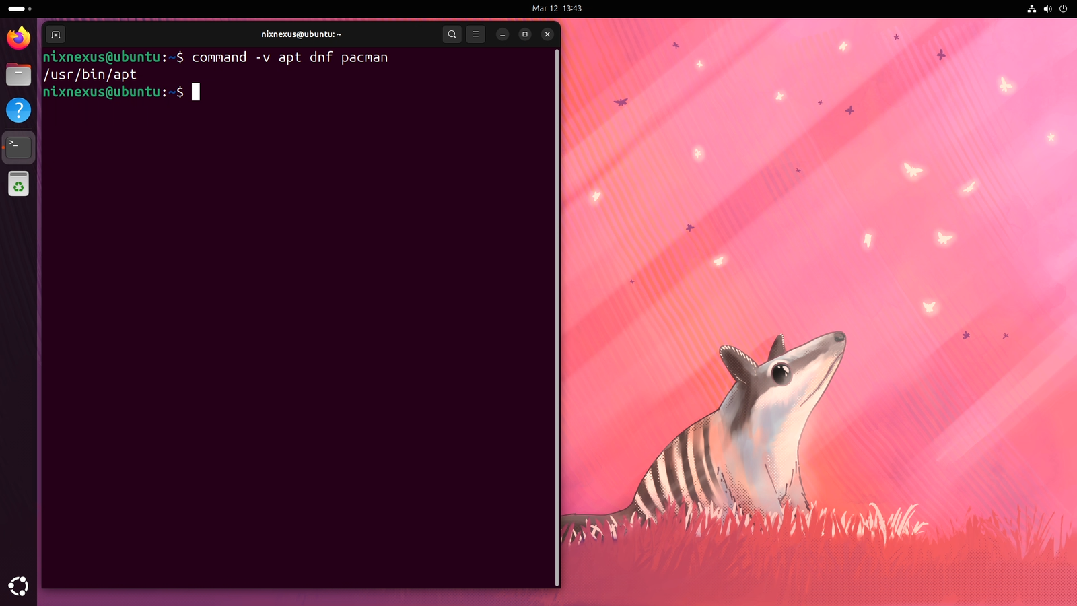Maximize the terminal window

pos(524,34)
